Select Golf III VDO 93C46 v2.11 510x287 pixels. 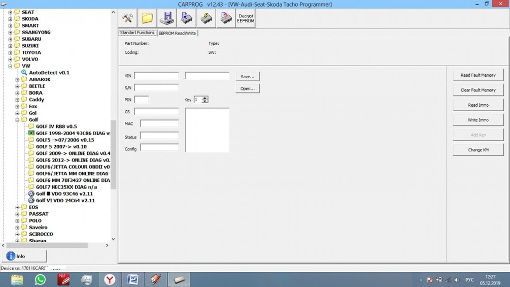pos(64,194)
